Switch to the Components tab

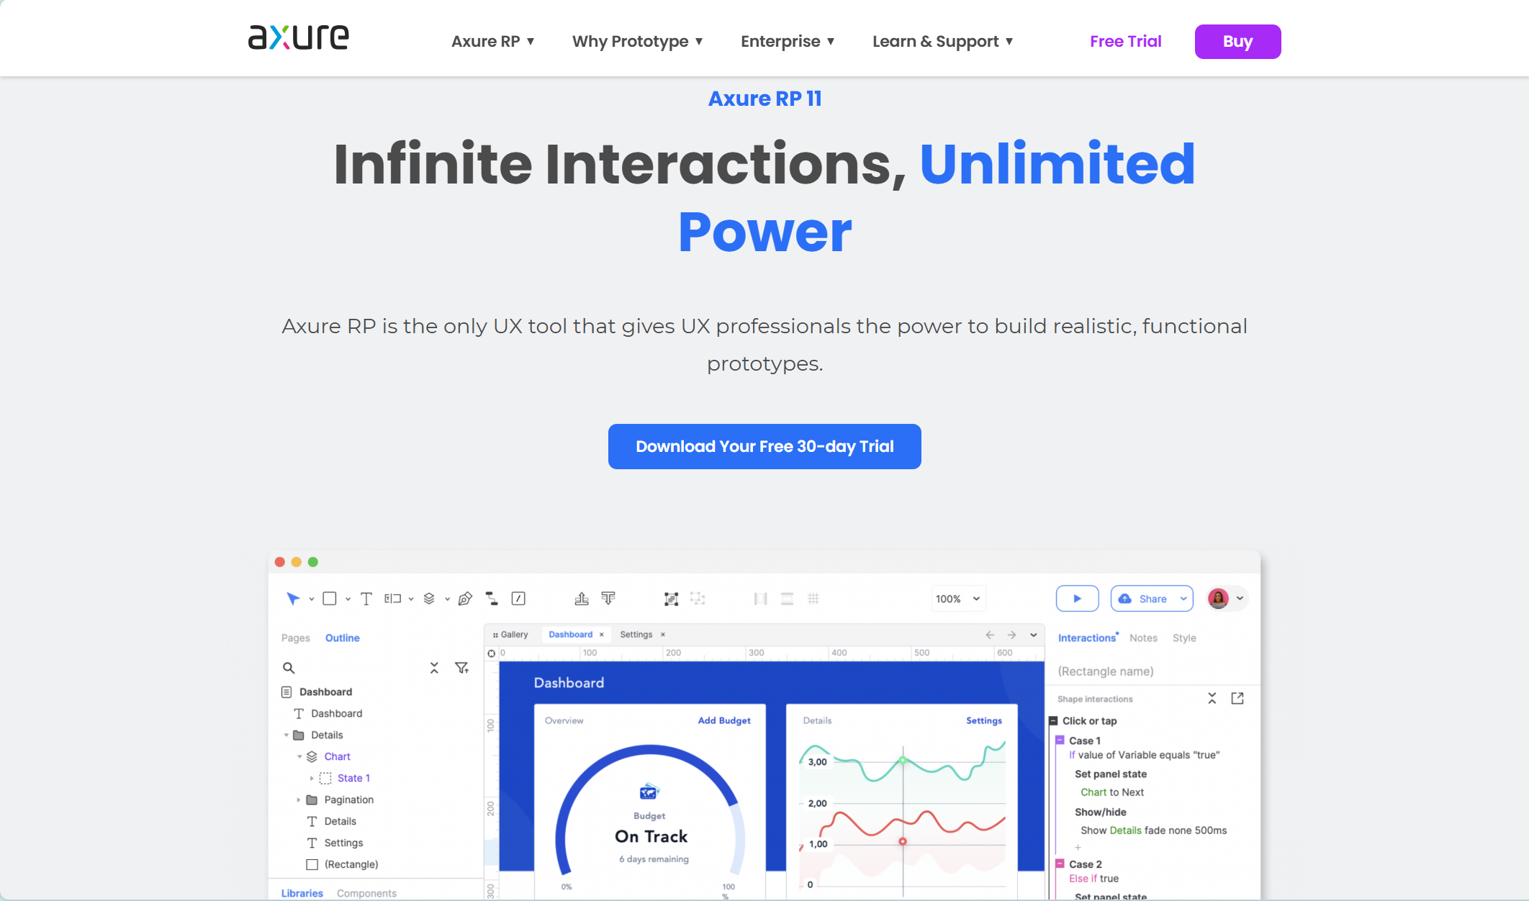point(366,893)
